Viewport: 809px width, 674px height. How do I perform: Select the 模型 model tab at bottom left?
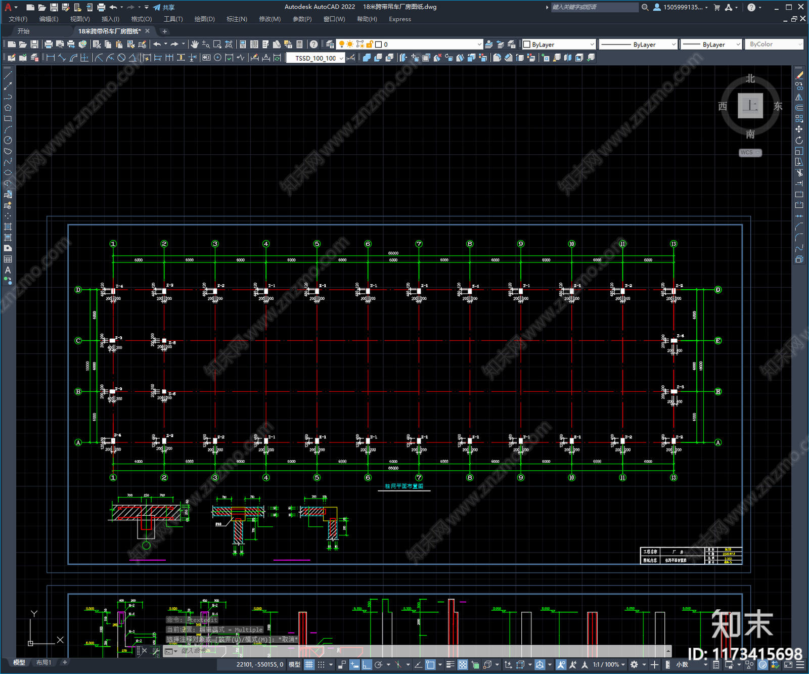(19, 662)
